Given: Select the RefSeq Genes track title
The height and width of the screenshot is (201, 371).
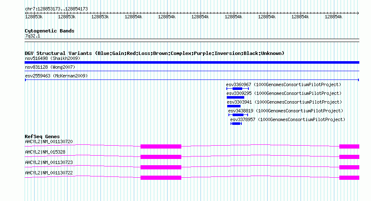Looking at the screenshot, I should tap(42, 136).
